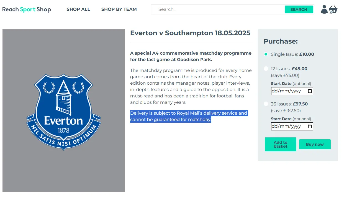The height and width of the screenshot is (199, 344).
Task: Open calendar picker for 12 Issues start date
Action: coord(310,91)
